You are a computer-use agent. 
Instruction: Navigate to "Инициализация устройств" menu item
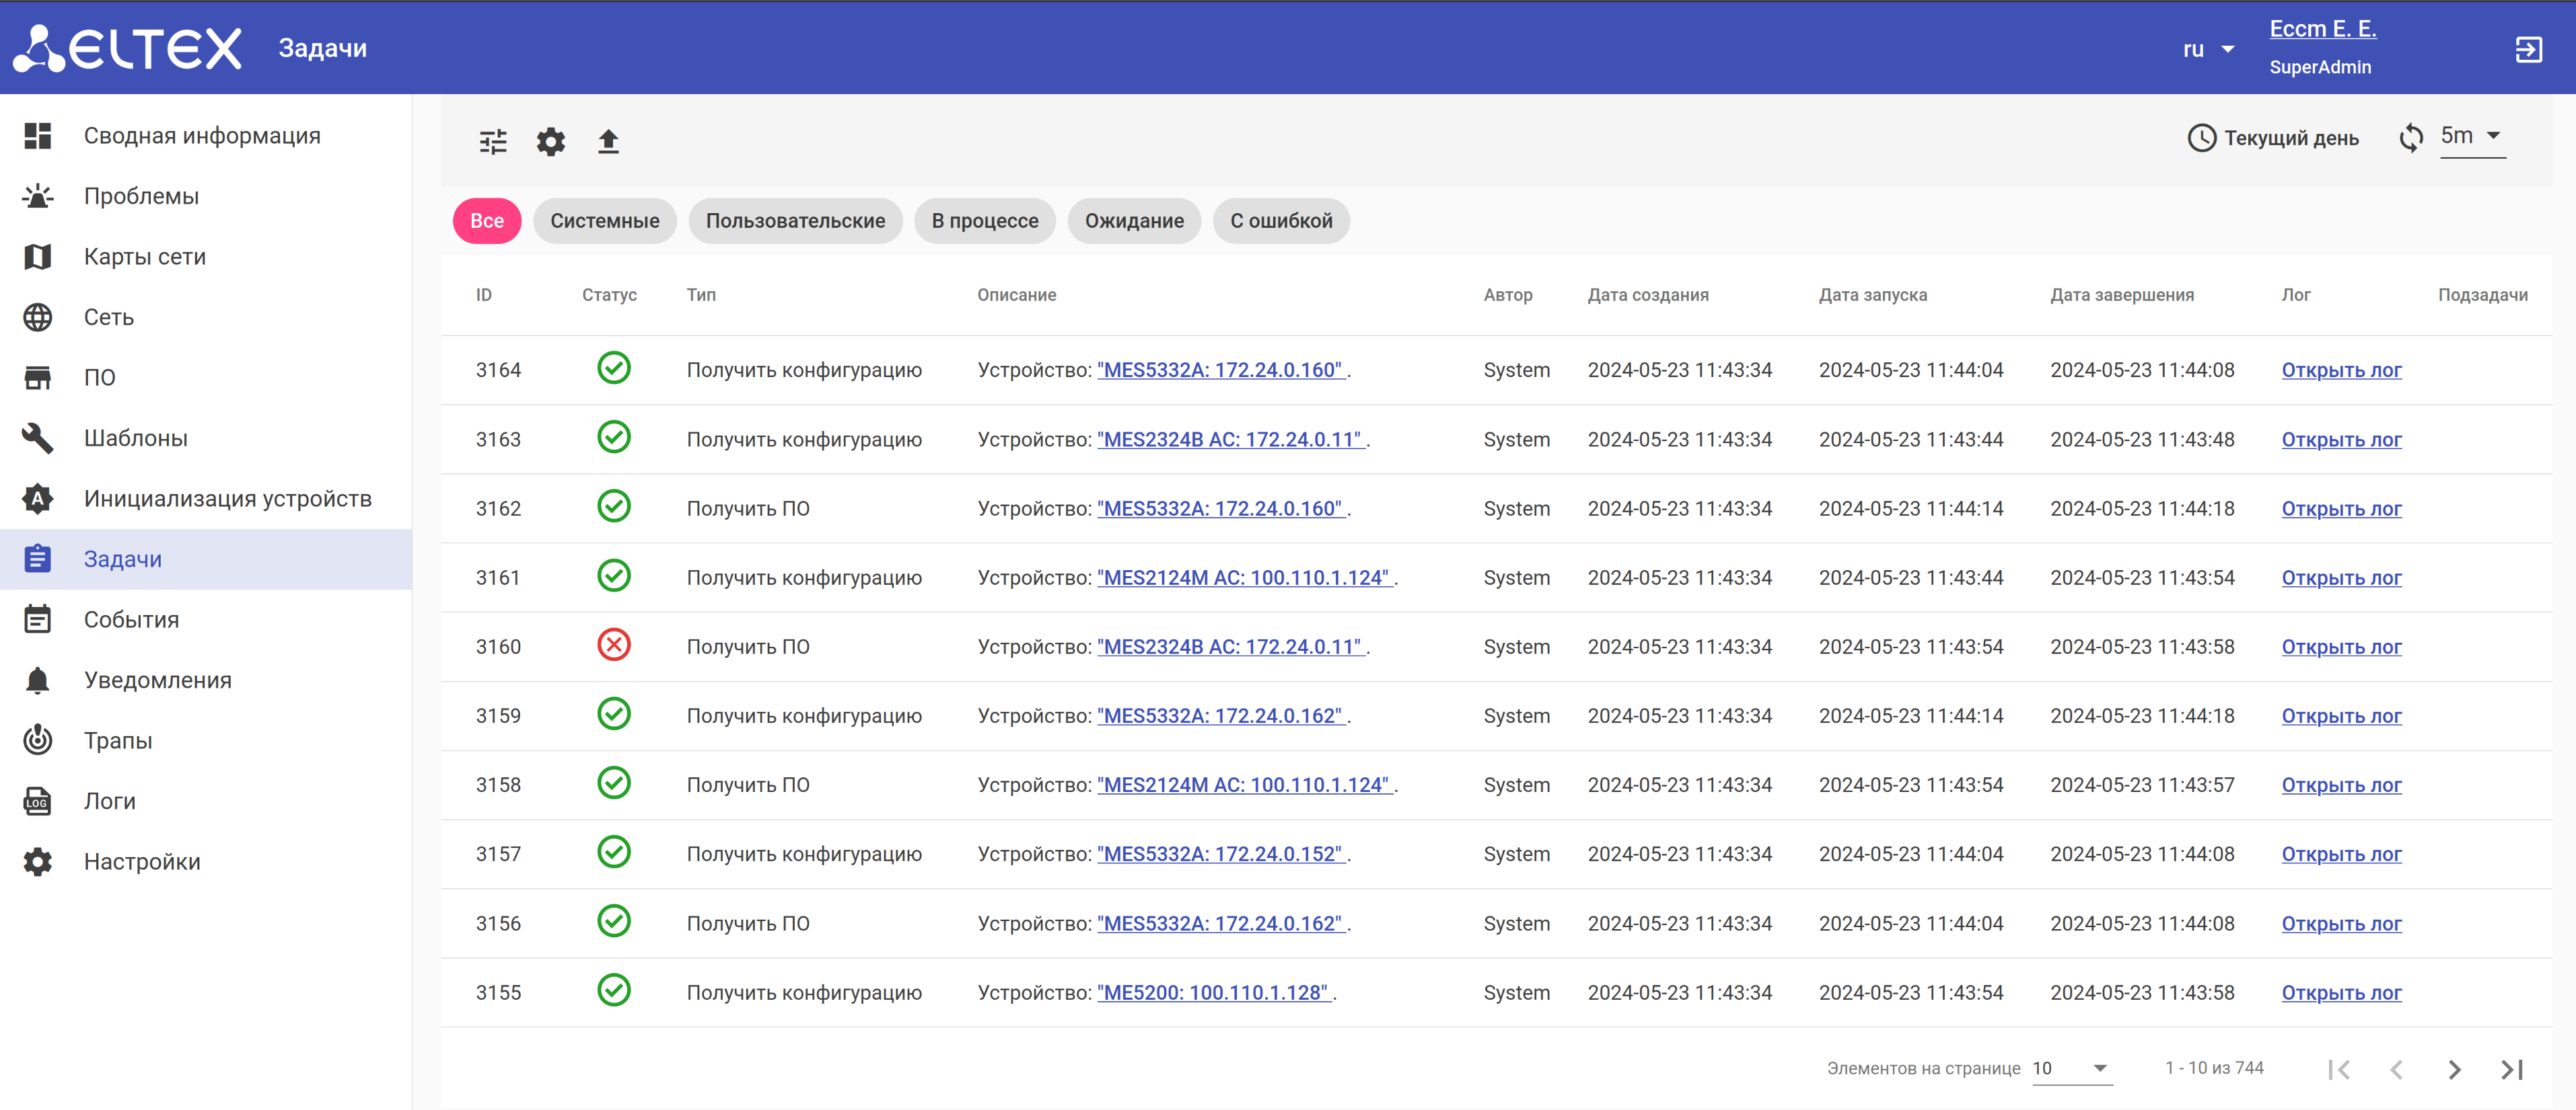pyautogui.click(x=227, y=499)
